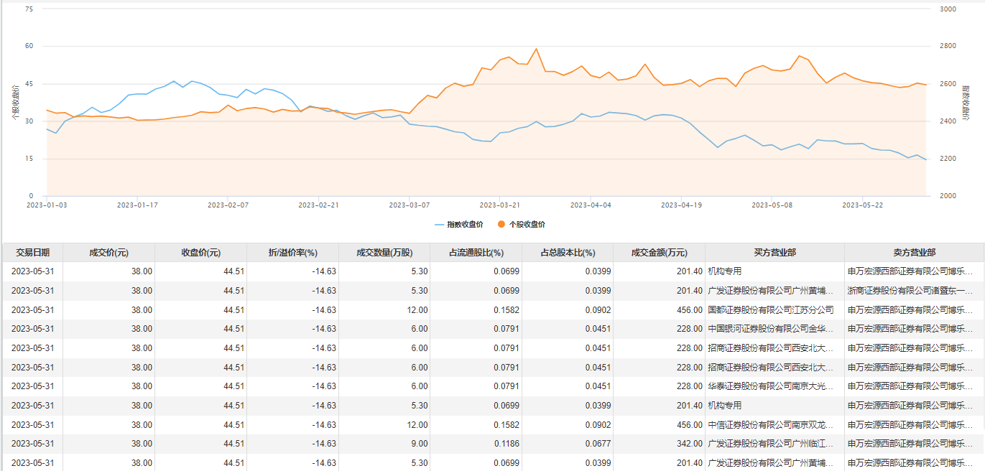The image size is (985, 471).
Task: Click the 买方营业部 column header
Action: click(x=775, y=253)
